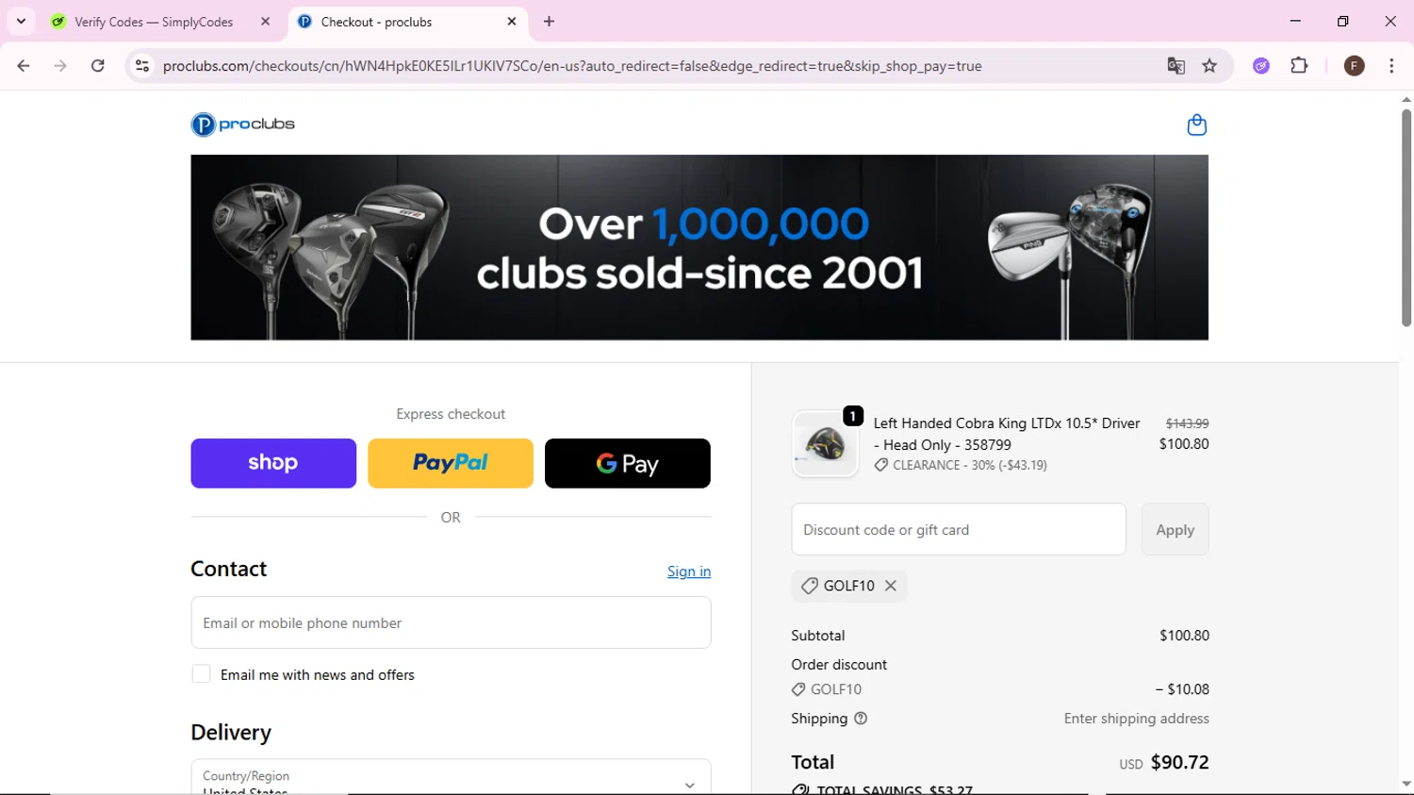
Task: Switch to Verify Codes — SimplyCodes tab
Action: click(x=154, y=22)
